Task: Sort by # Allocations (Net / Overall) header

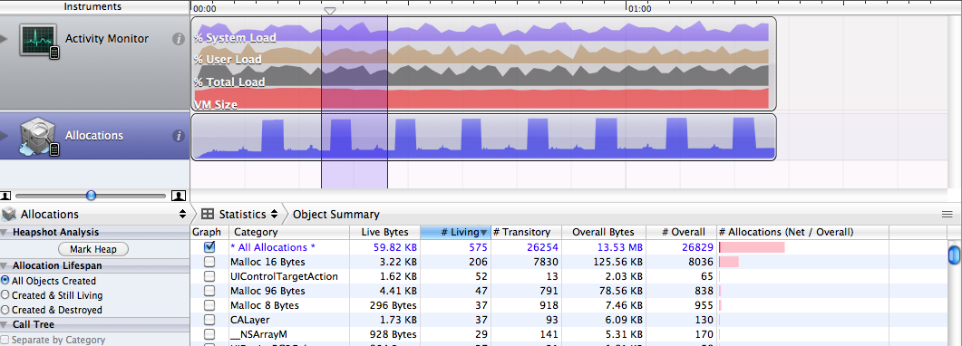Action: [802, 232]
